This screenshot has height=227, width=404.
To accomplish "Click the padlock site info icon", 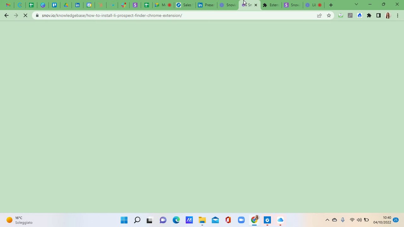I will [x=37, y=15].
